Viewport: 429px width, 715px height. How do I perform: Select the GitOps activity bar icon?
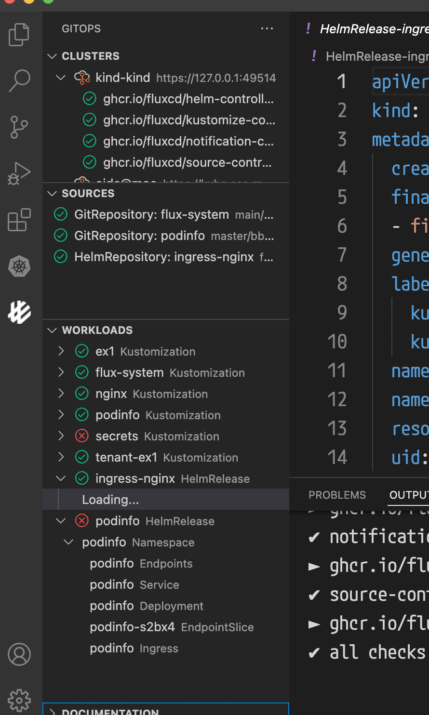[18, 312]
